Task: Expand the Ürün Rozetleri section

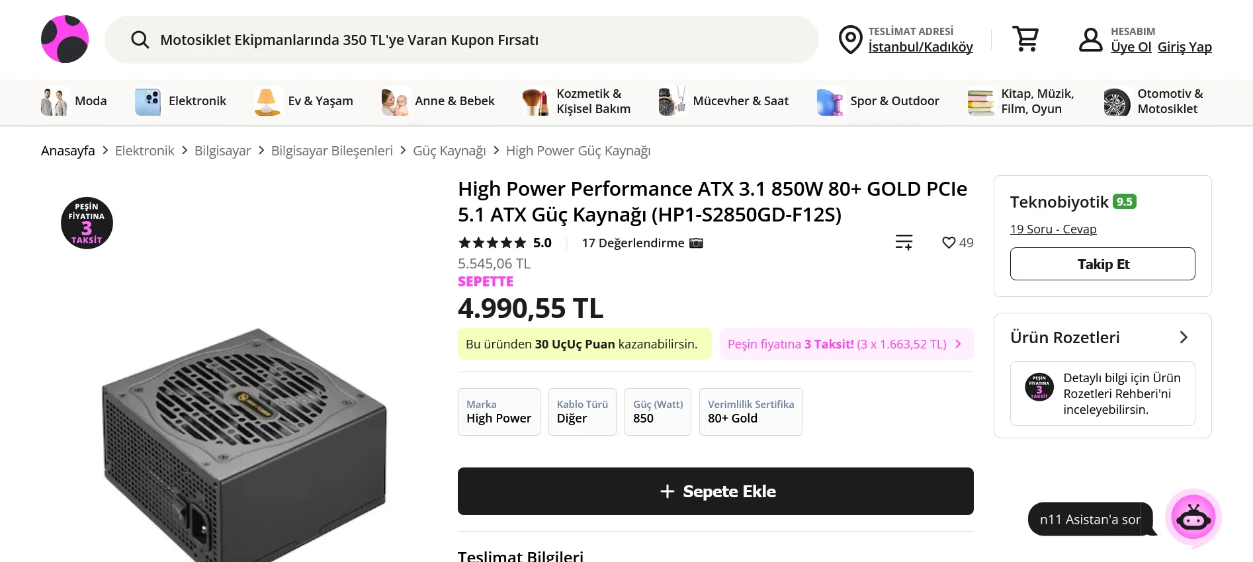Action: point(1184,337)
